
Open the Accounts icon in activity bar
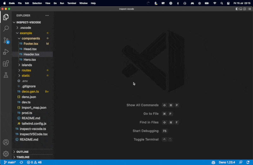point(6,142)
